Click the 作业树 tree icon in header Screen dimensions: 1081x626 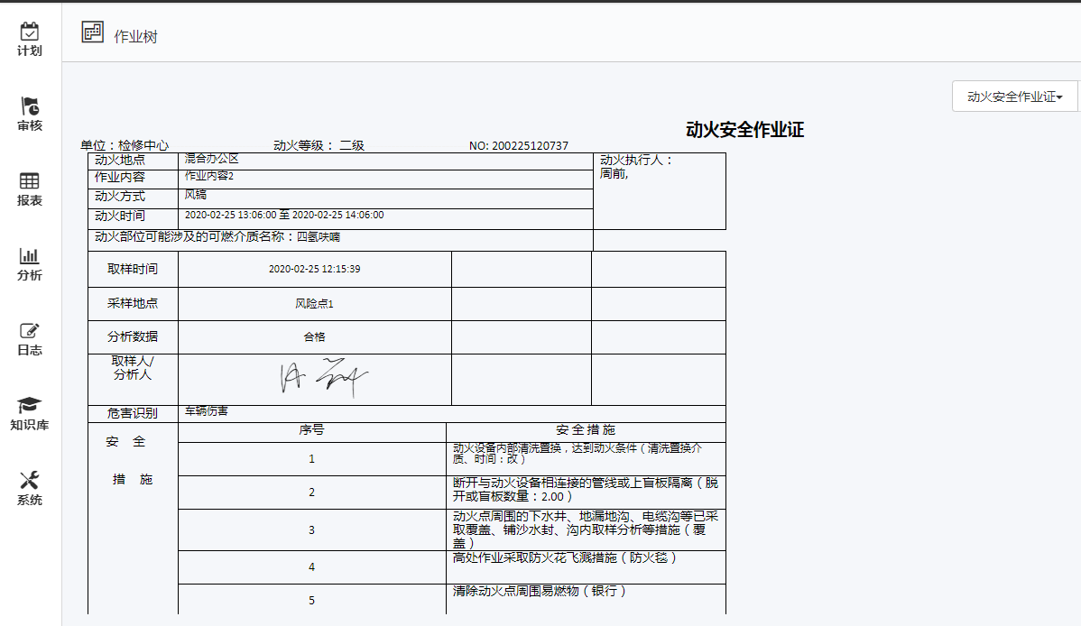(92, 33)
